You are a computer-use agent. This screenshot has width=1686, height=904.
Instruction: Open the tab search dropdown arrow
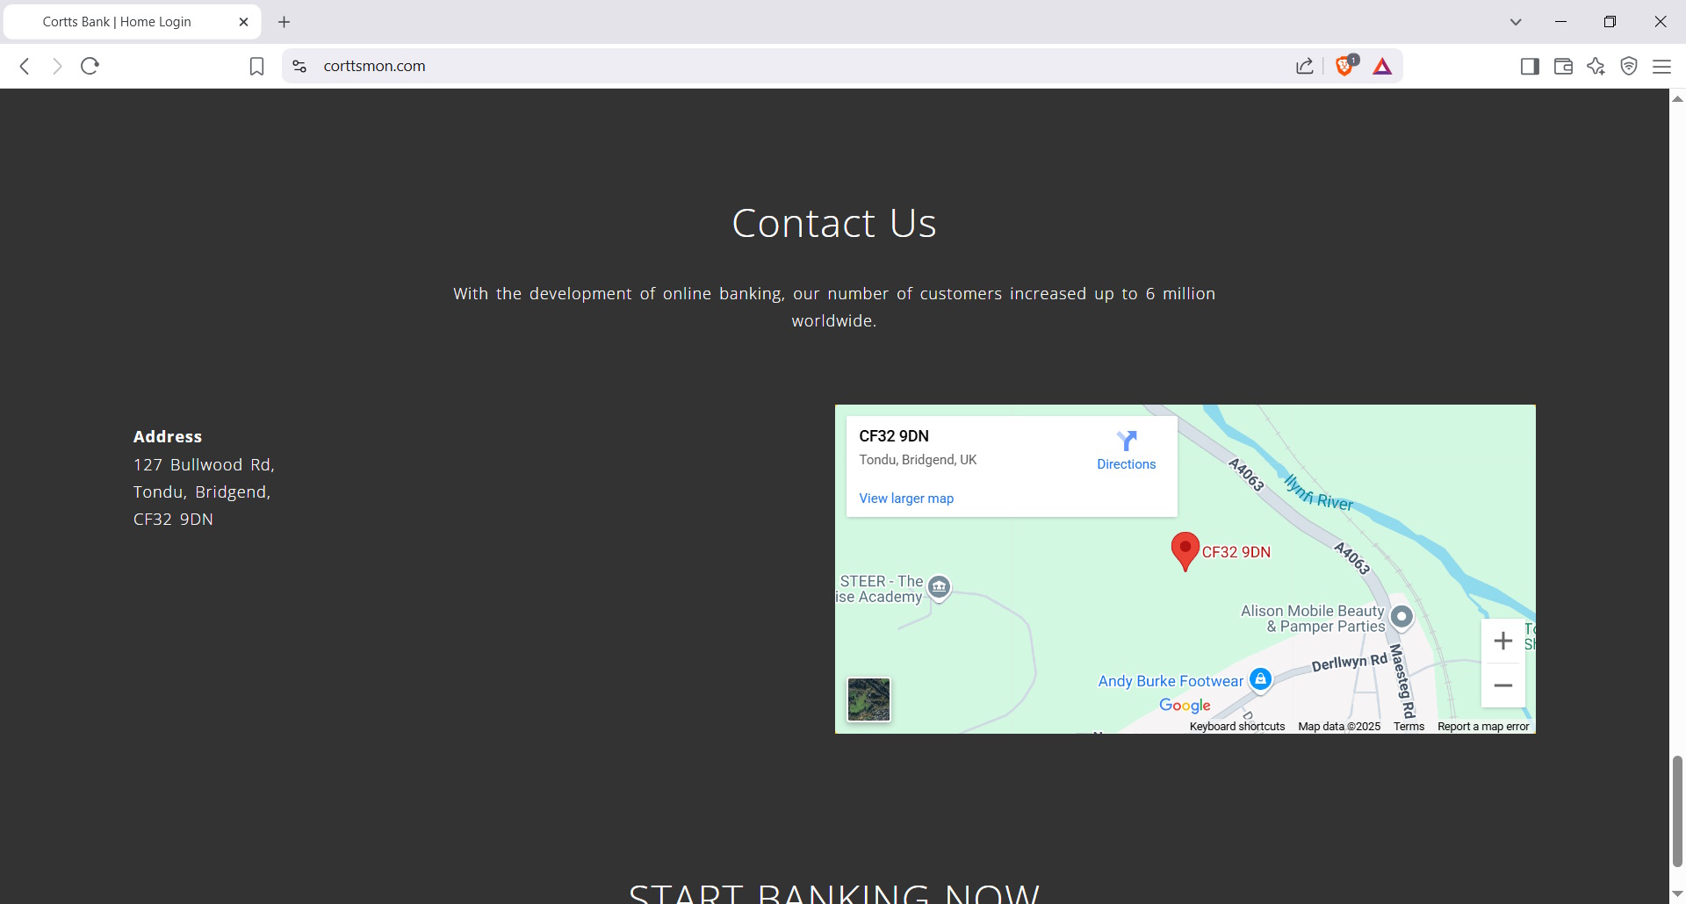[1516, 22]
